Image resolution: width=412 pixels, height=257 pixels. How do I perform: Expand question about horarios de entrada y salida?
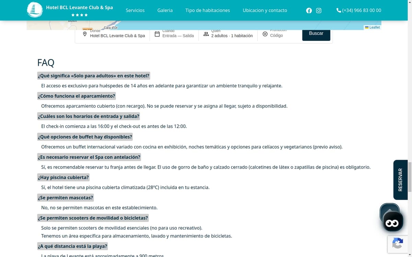point(89,116)
